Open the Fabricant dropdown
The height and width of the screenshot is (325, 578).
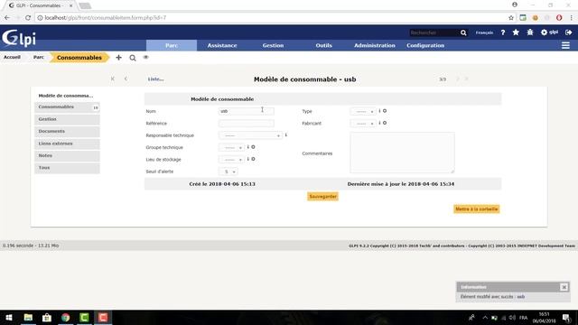click(x=363, y=124)
